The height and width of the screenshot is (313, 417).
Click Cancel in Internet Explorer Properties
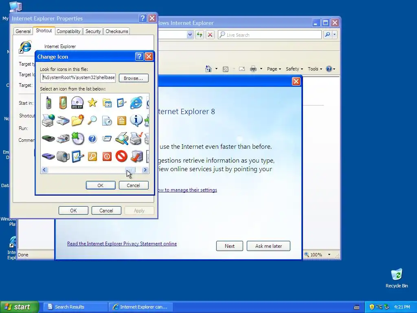pyautogui.click(x=106, y=211)
